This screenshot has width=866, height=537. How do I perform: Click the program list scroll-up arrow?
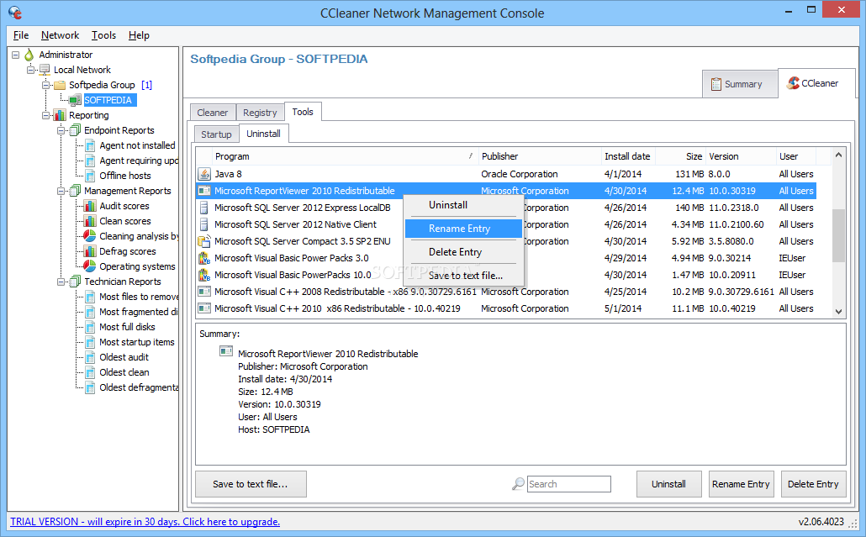coord(838,155)
